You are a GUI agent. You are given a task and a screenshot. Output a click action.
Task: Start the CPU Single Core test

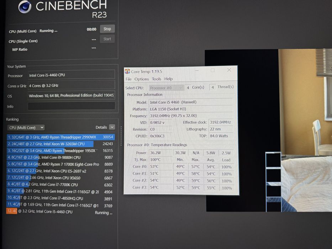107,39
